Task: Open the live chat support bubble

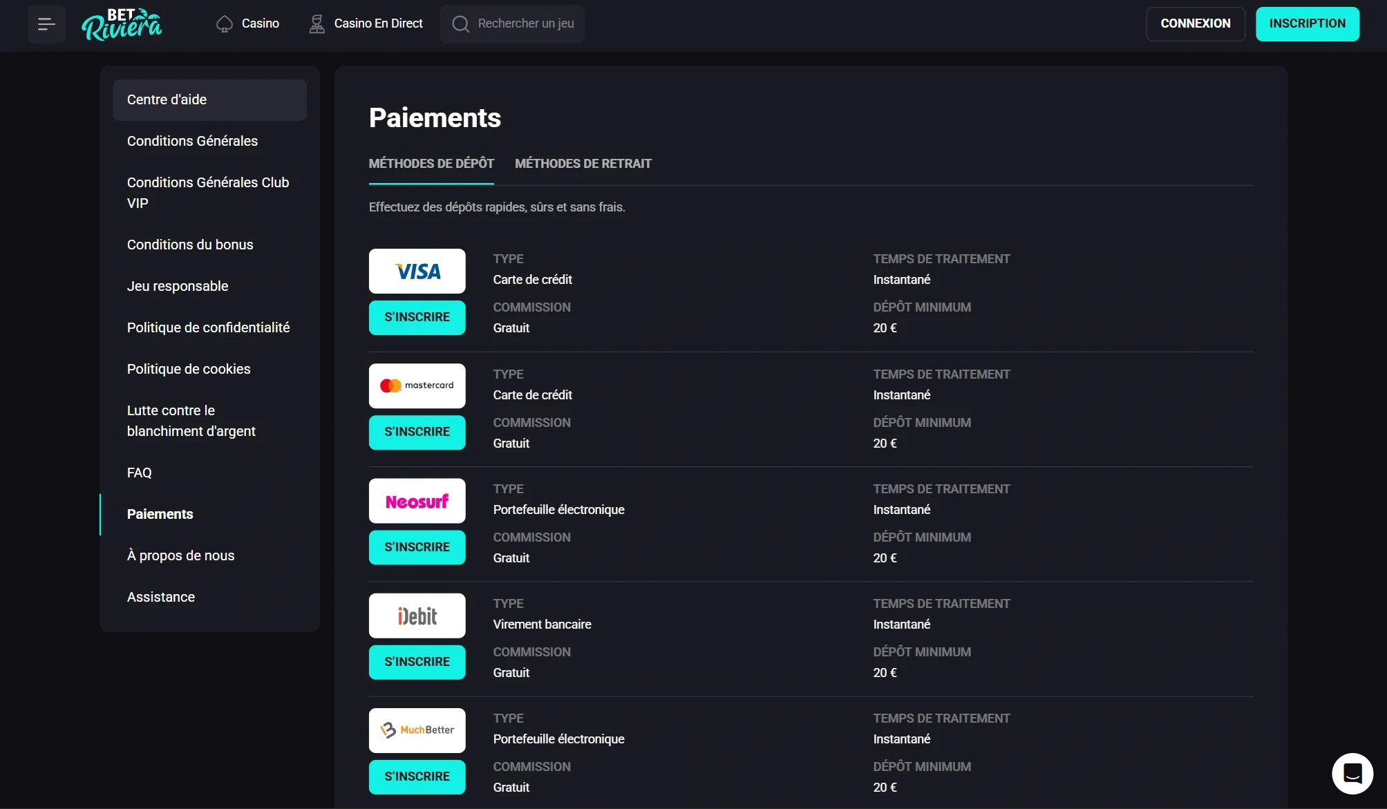Action: [x=1352, y=773]
